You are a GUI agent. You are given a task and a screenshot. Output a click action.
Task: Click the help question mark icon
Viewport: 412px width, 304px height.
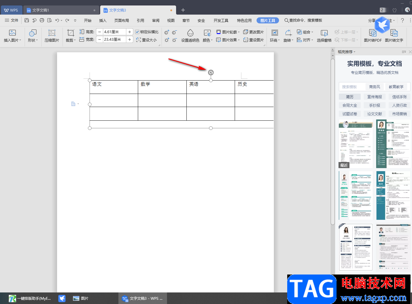(x=402, y=20)
